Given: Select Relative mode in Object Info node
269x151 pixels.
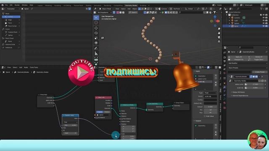Looking at the screenshot, I should (107, 112).
